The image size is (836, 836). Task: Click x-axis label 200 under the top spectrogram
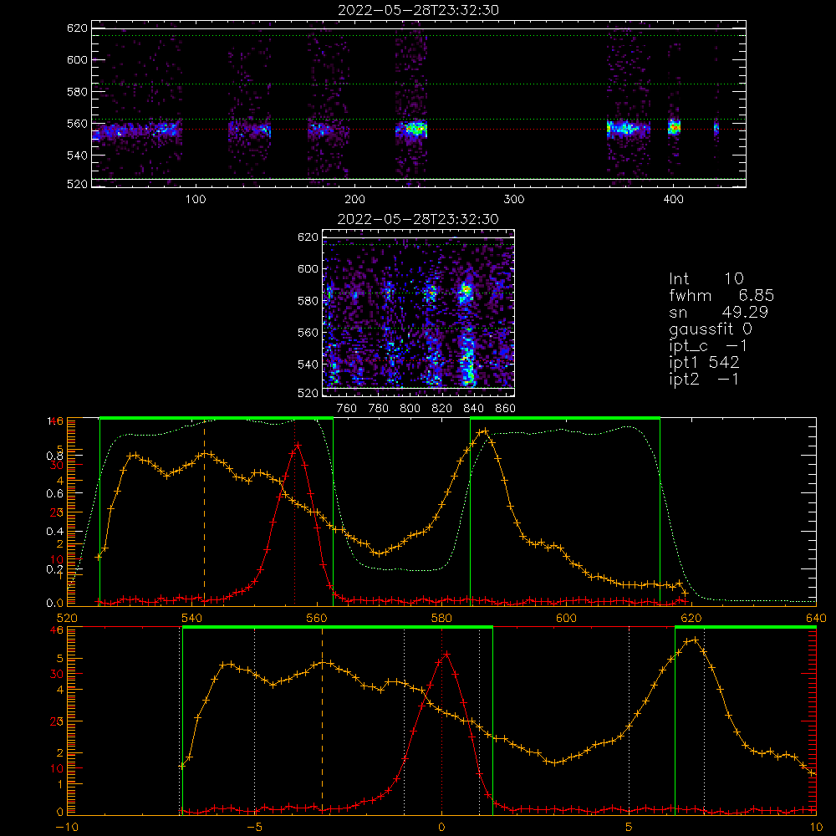point(354,200)
